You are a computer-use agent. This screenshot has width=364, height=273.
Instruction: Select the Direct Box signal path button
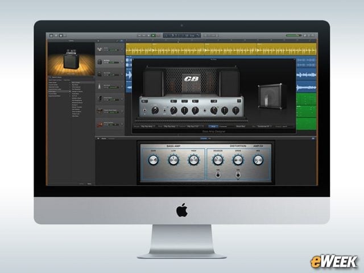(241, 126)
